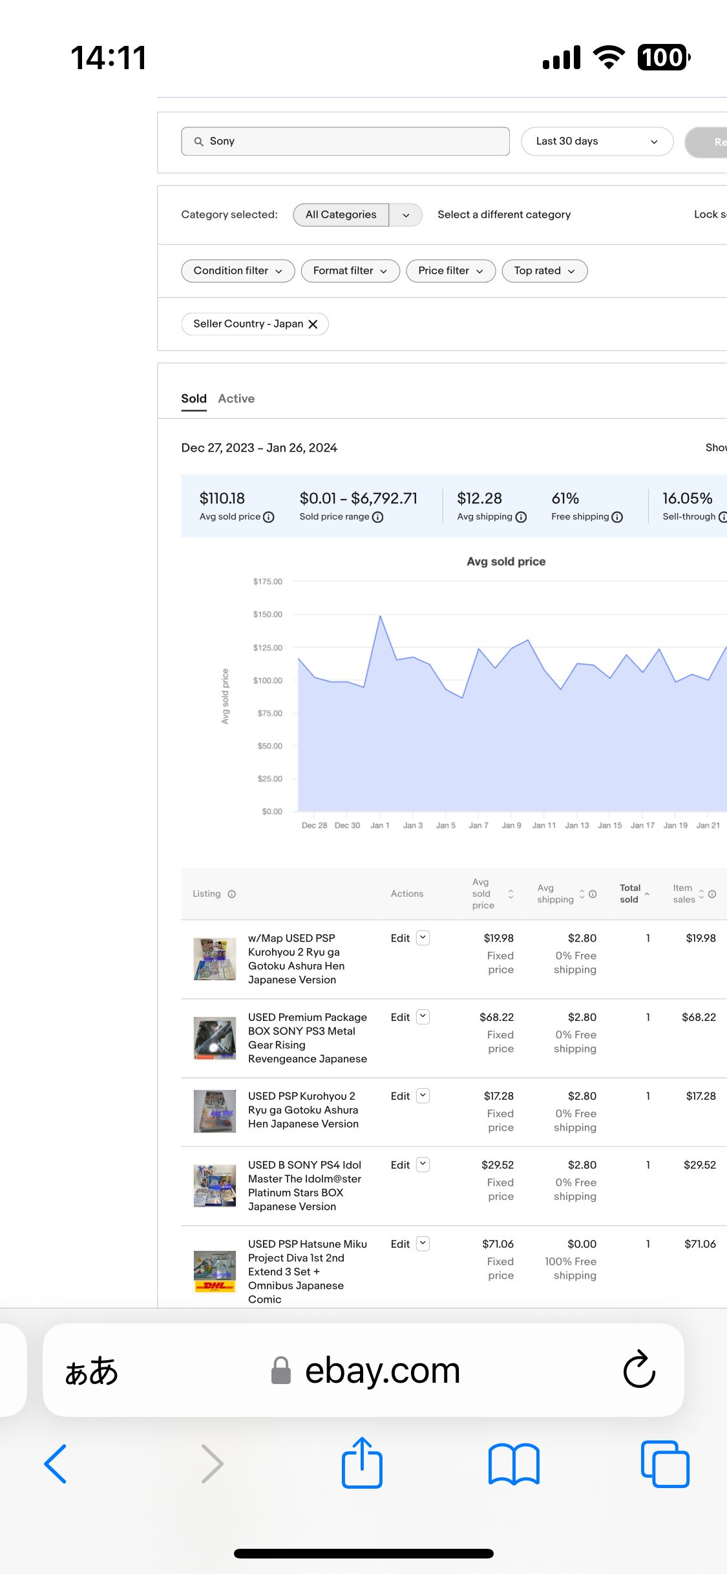Image resolution: width=727 pixels, height=1574 pixels.
Task: Show info for Avg shipping column
Action: click(593, 894)
